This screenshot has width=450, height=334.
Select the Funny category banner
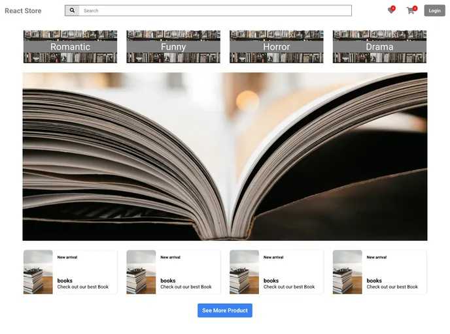click(x=173, y=46)
